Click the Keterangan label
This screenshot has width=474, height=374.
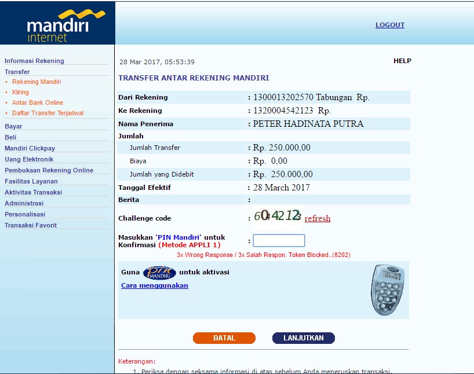pyautogui.click(x=137, y=361)
